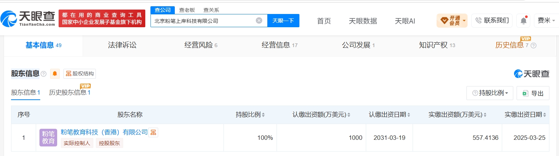Open the equity chart icon beside 粉笔教育科技
Image resolution: width=559 pixels, height=156 pixels.
[x=153, y=132]
